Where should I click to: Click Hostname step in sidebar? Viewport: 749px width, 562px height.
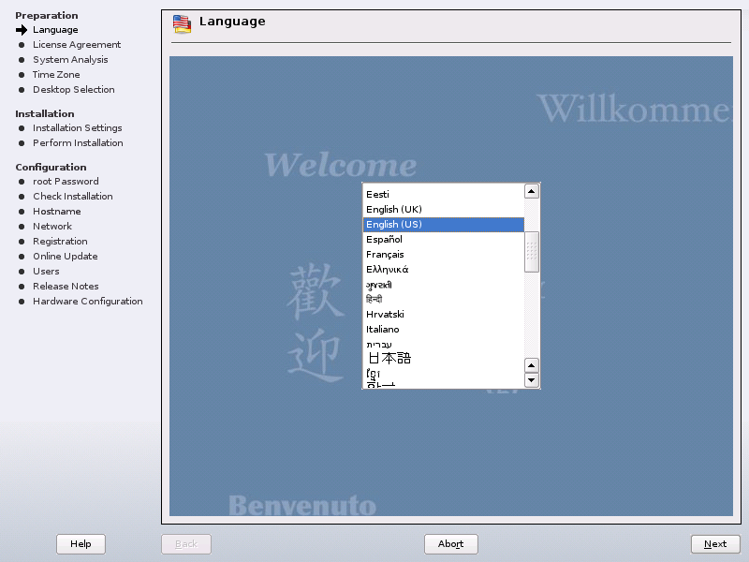[x=57, y=212]
